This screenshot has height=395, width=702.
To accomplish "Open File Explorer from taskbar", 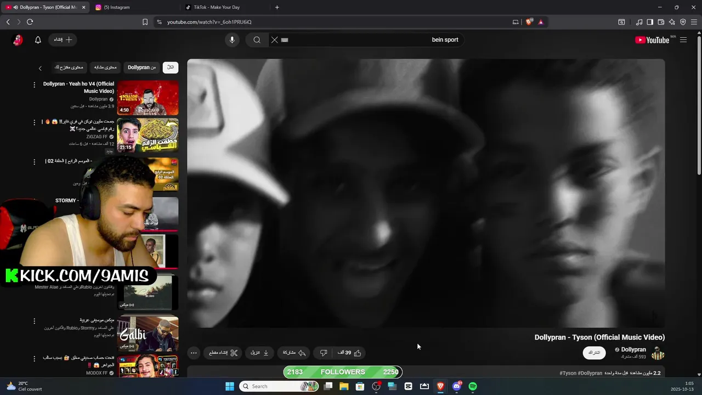I will tap(344, 386).
